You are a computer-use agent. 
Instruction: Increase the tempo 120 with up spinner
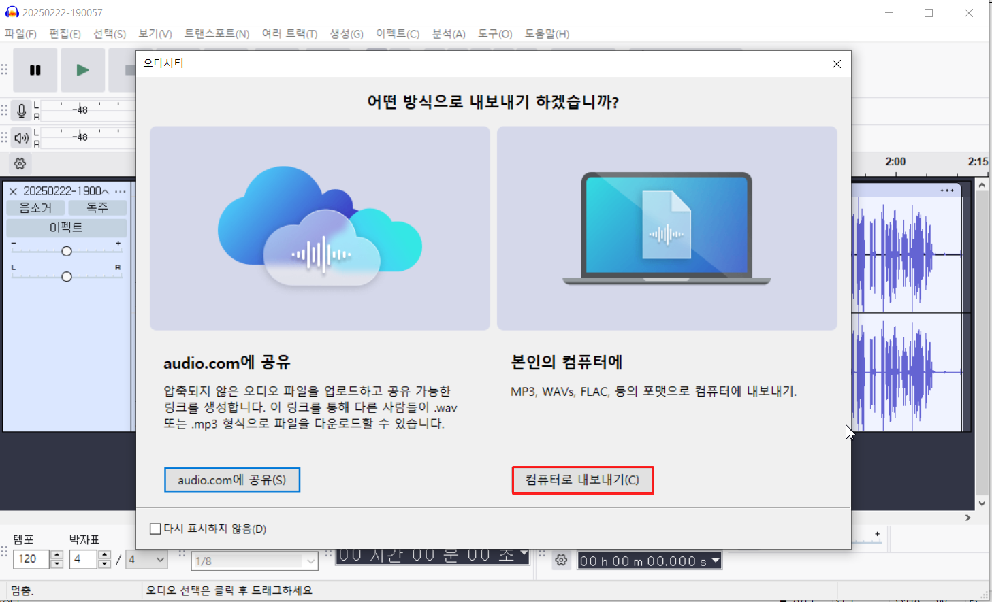coord(57,555)
